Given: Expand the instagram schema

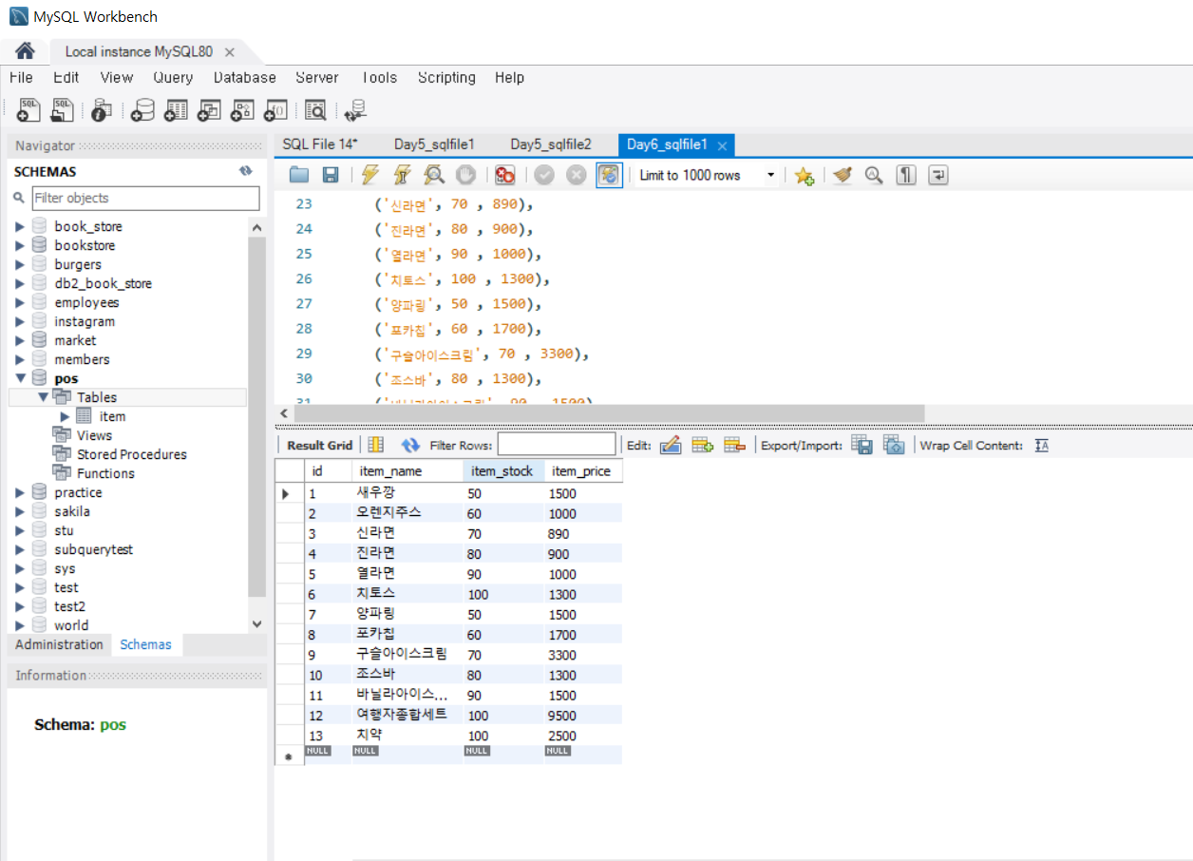Looking at the screenshot, I should click(x=20, y=321).
